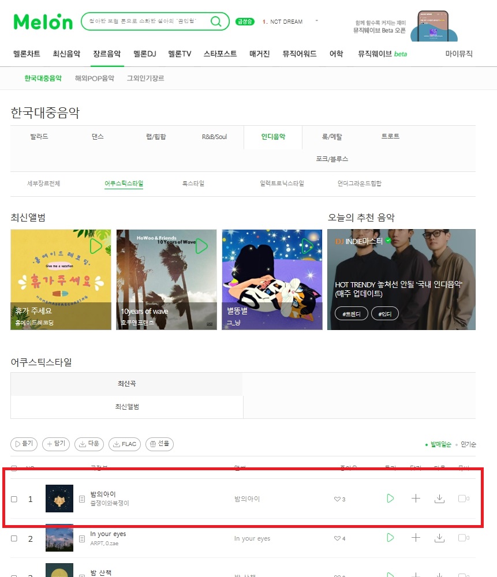The image size is (497, 577).
Task: Click the search magnifier icon in Melon search bar
Action: pyautogui.click(x=216, y=21)
